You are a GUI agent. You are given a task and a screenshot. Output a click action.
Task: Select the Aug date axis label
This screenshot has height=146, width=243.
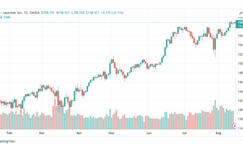[x=218, y=133]
